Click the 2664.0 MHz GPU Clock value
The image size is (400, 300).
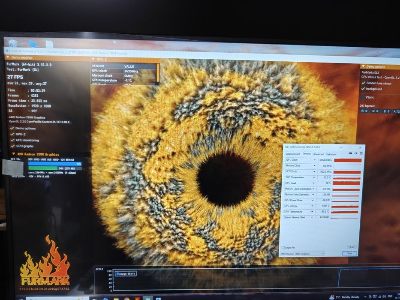click(325, 160)
